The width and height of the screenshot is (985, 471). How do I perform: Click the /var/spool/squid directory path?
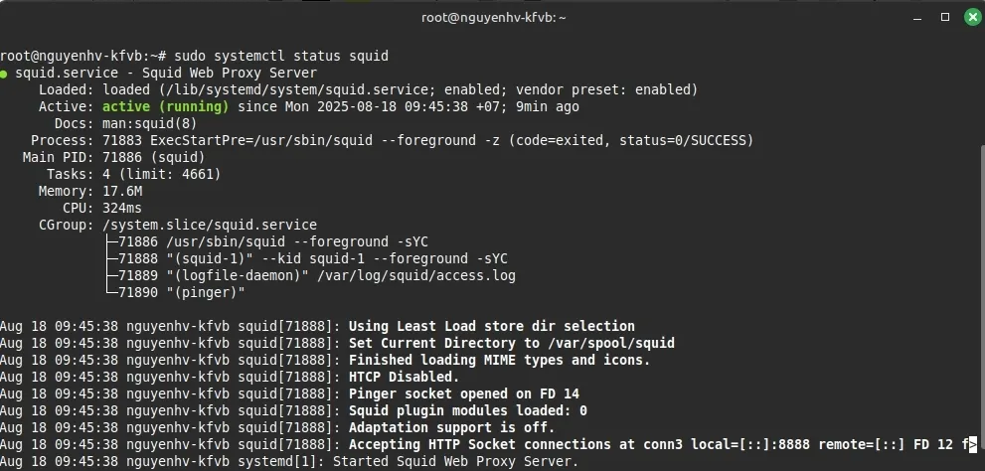coord(610,343)
